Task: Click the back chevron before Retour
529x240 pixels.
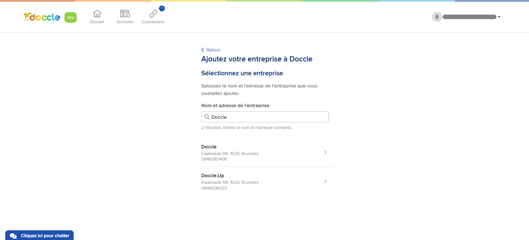Action: [203, 50]
